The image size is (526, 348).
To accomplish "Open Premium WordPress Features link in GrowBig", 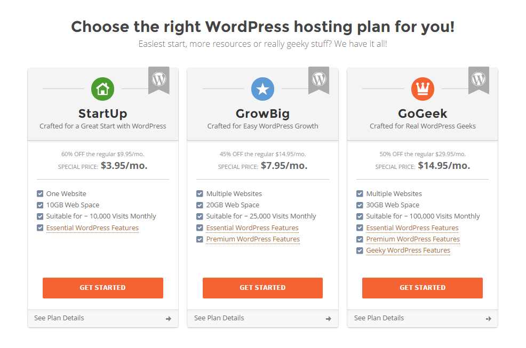I will point(253,239).
